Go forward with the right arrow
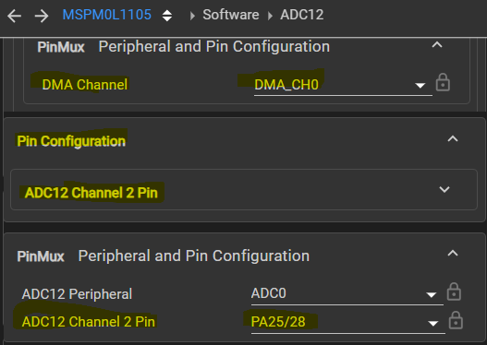Image resolution: width=487 pixels, height=345 pixels. pyautogui.click(x=42, y=16)
